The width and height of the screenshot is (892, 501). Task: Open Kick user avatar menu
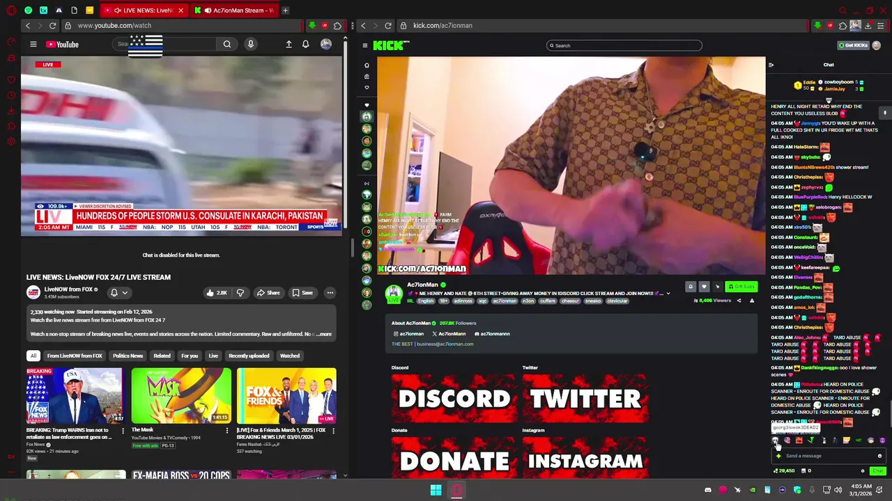point(877,45)
